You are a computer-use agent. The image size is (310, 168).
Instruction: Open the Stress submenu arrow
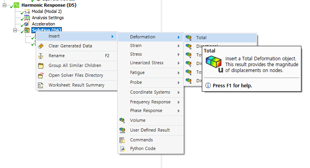pyautogui.click(x=179, y=54)
